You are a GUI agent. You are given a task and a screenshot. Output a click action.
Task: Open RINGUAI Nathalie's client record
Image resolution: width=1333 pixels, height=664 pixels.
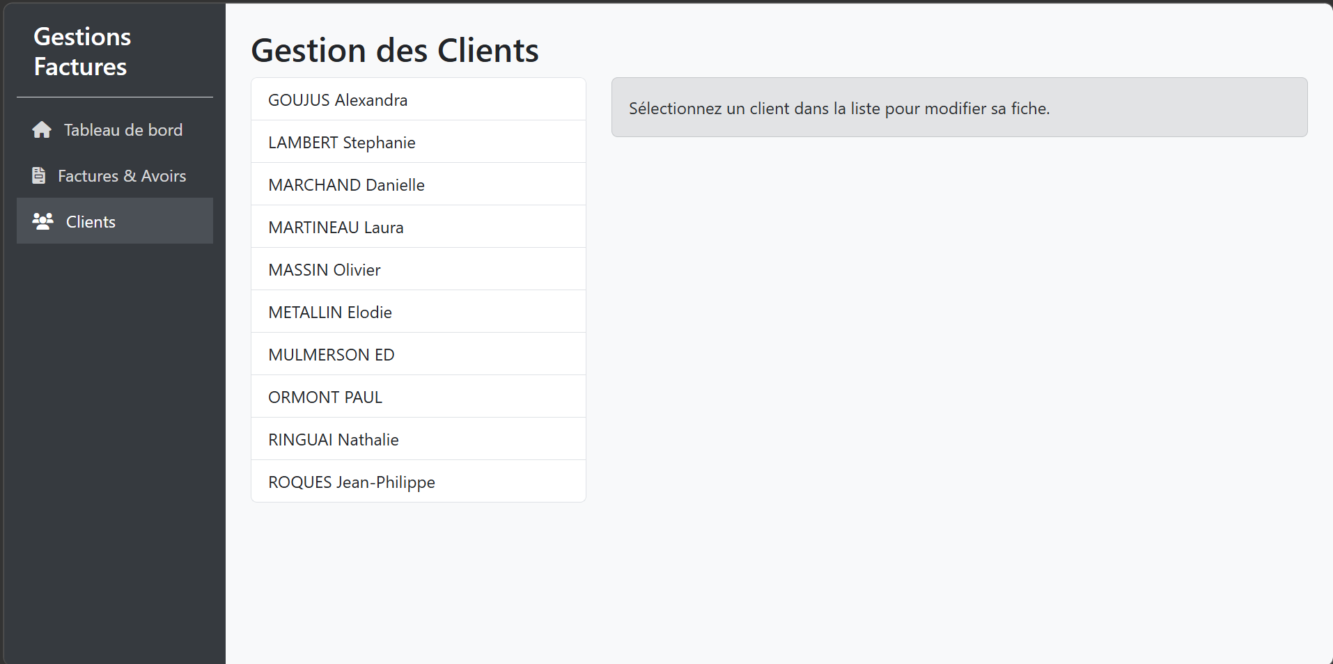[334, 440]
